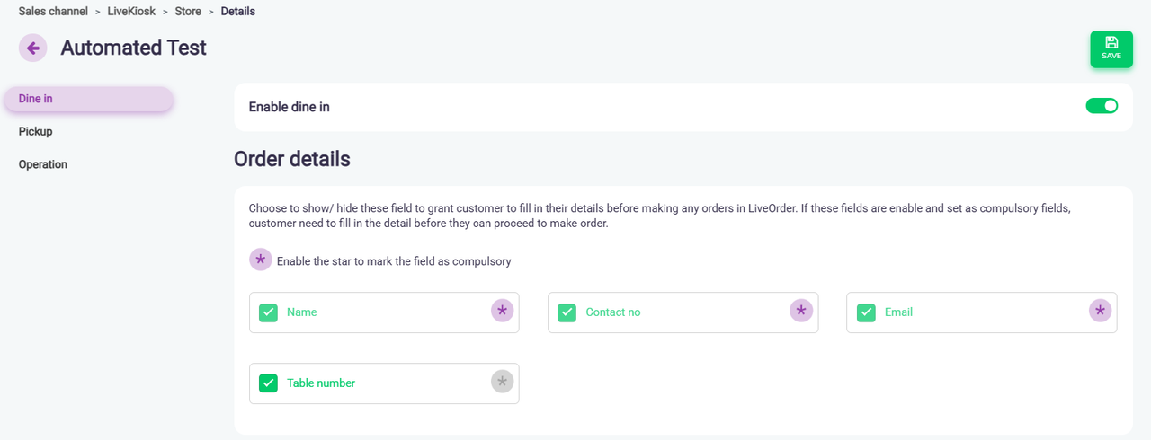Uncheck the Name field checkbox
This screenshot has height=440, width=1151.
[268, 312]
